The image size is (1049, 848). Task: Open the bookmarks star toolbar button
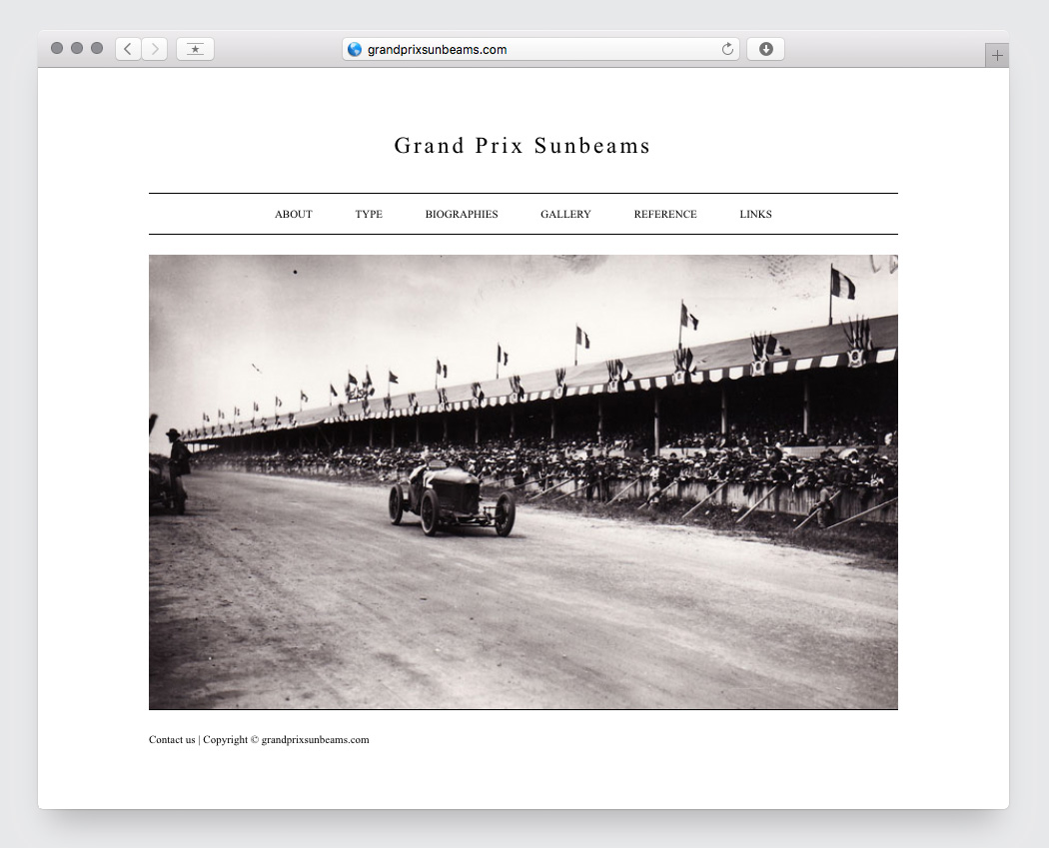[x=195, y=49]
